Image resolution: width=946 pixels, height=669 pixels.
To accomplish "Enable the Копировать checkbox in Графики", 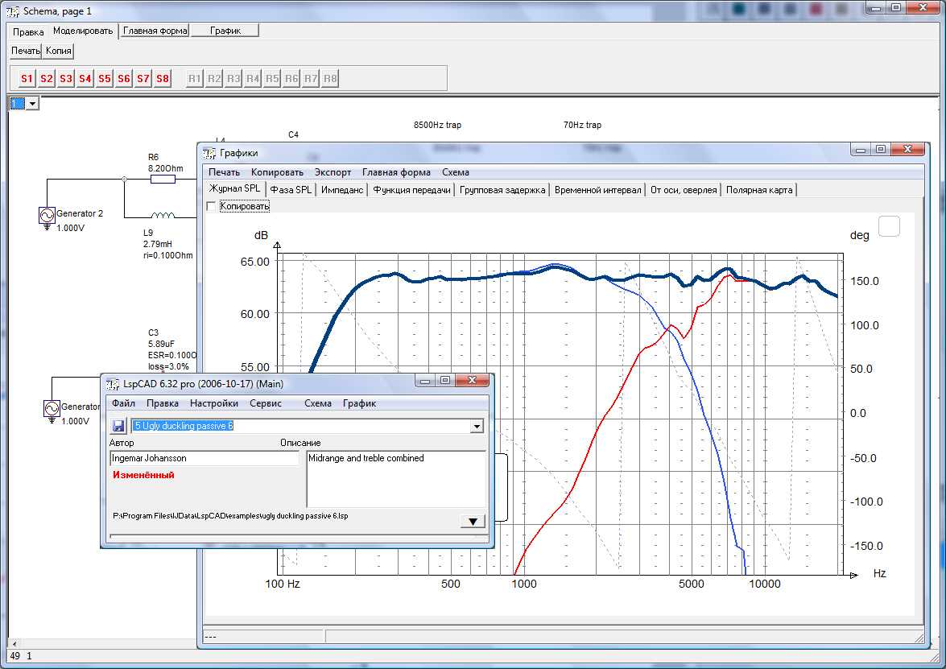I will 211,206.
